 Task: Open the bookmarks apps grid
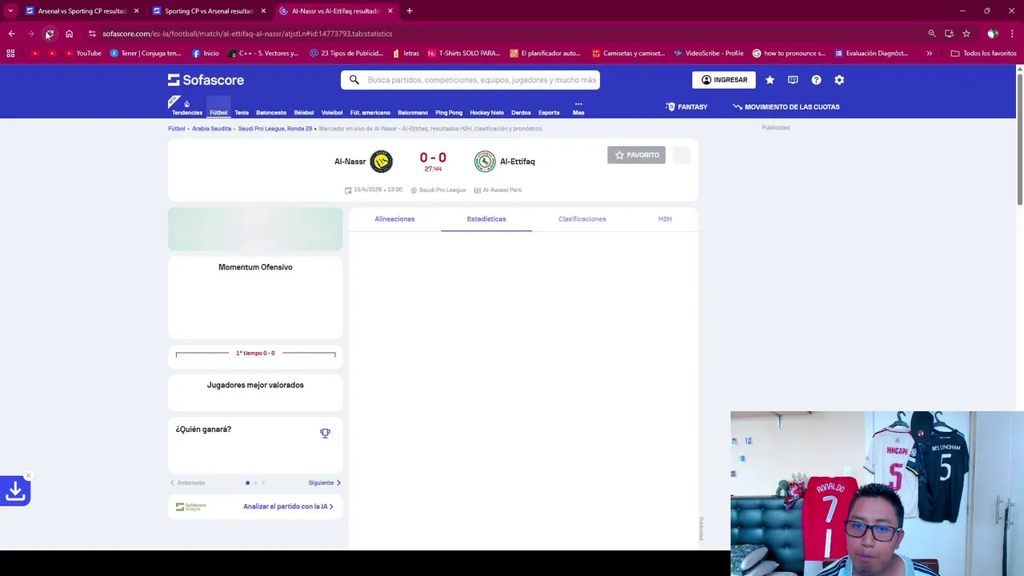(10, 54)
